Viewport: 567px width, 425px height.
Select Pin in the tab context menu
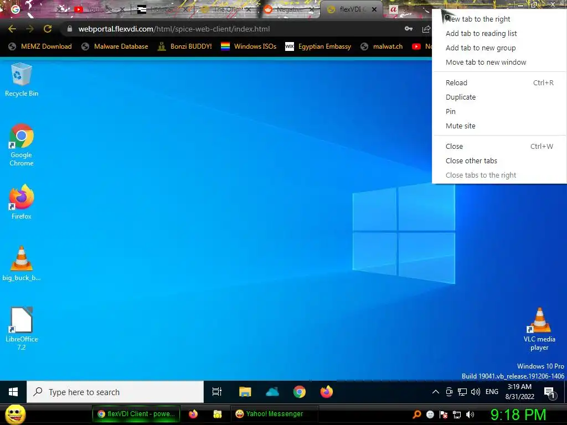coord(499,111)
